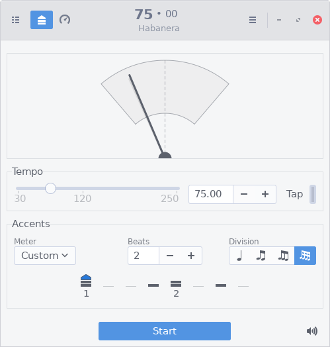Select eighth note division
This screenshot has height=347, width=330.
click(261, 256)
